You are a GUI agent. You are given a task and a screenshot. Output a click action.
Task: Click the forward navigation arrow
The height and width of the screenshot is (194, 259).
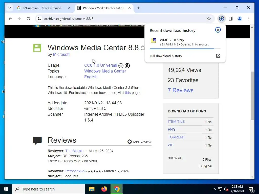click(x=19, y=19)
